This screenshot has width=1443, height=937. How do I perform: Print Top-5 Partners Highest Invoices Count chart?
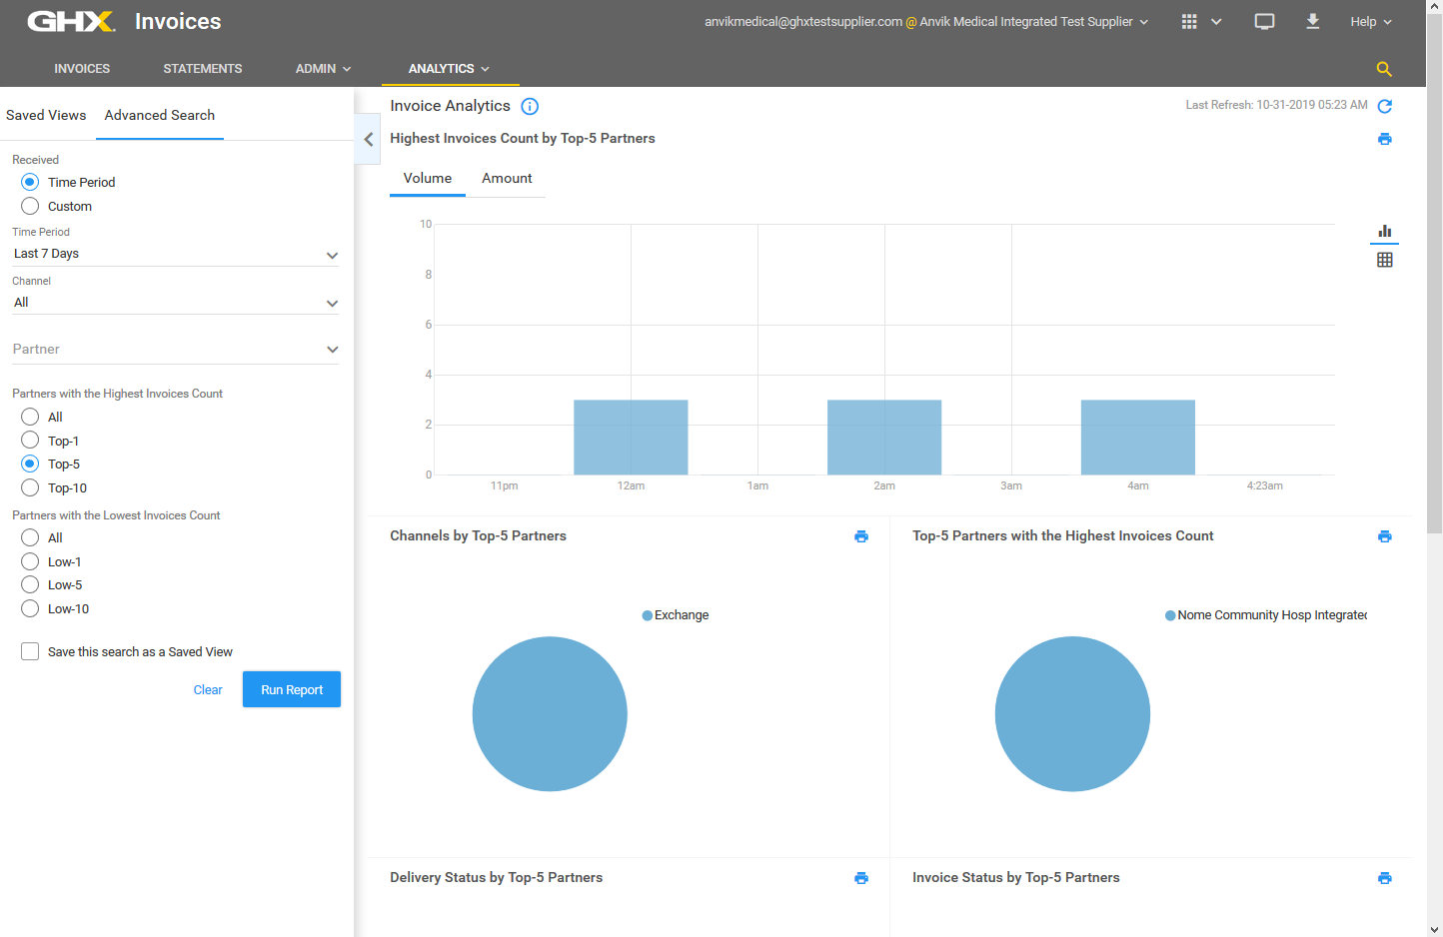[1385, 536]
